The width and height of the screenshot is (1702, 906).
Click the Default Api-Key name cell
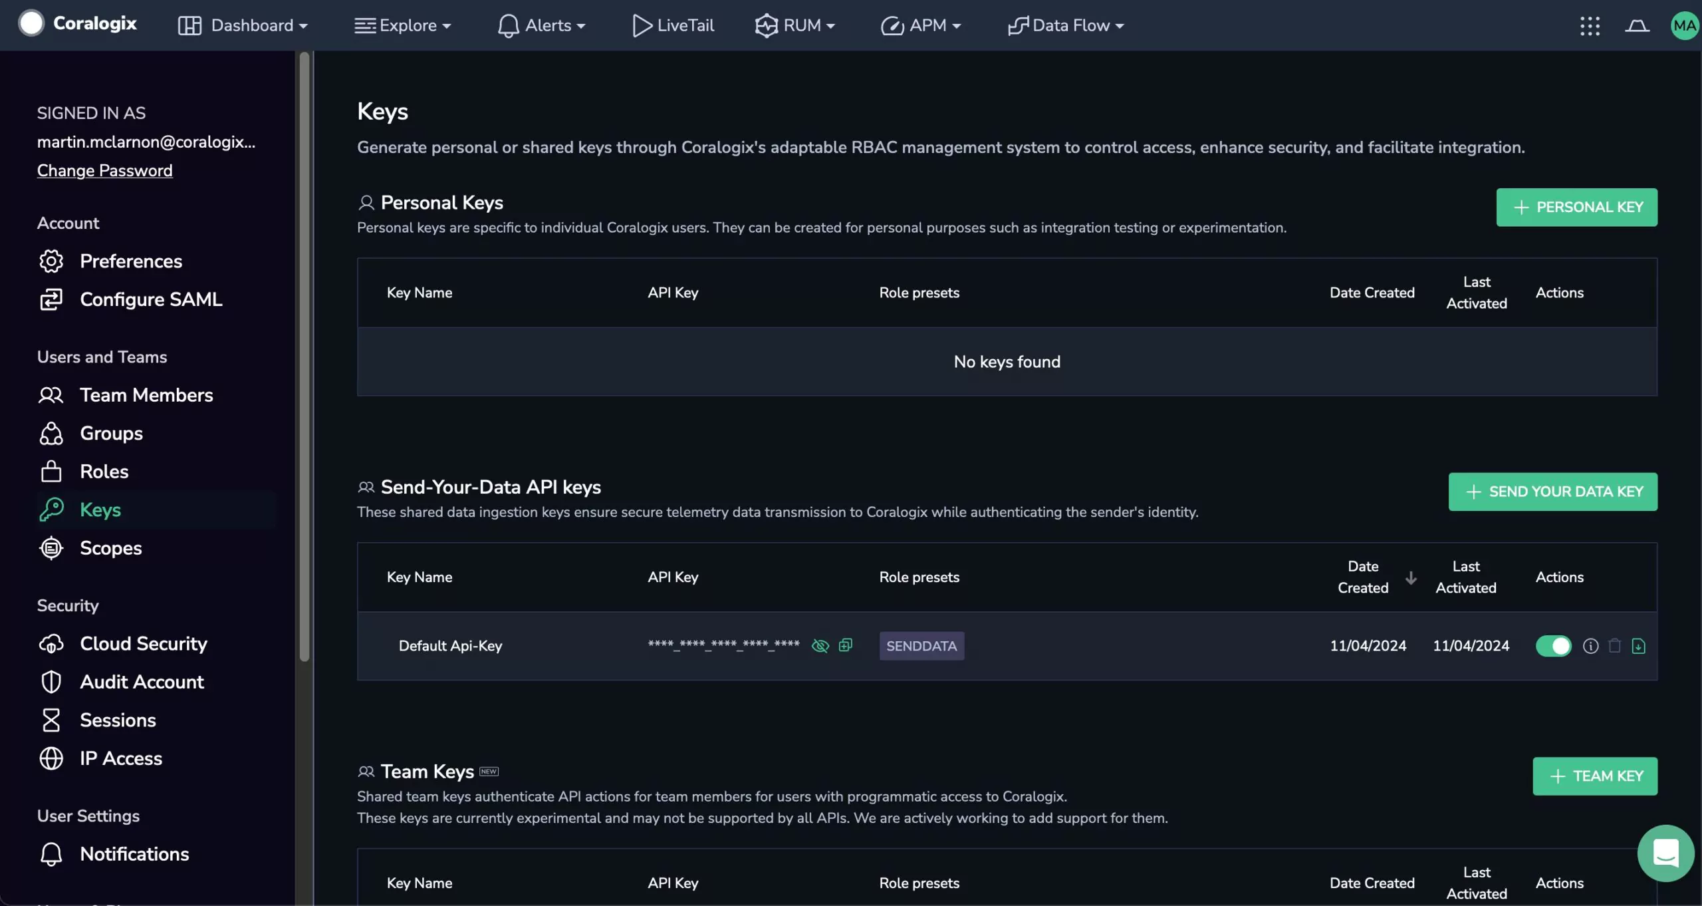450,647
